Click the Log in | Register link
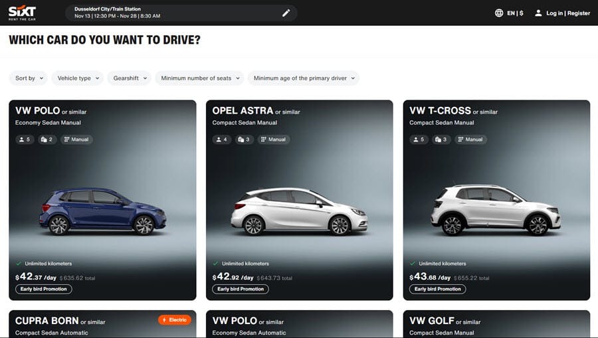This screenshot has width=598, height=338. (568, 13)
